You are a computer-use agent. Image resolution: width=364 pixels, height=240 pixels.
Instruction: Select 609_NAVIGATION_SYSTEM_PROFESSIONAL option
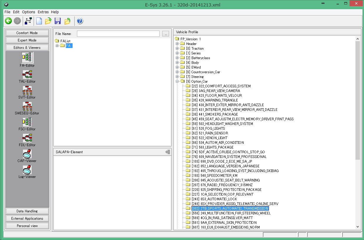229,156
